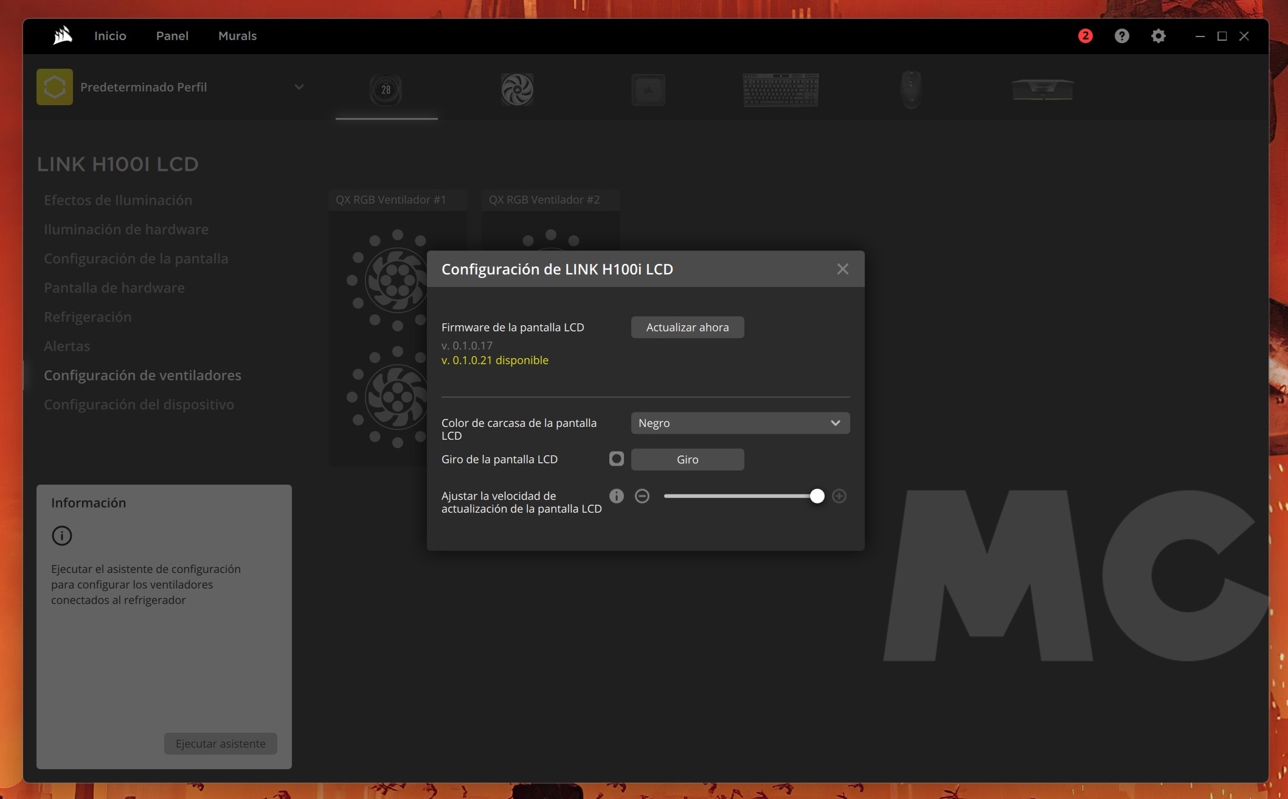
Task: Open the red notifications badge
Action: 1085,36
